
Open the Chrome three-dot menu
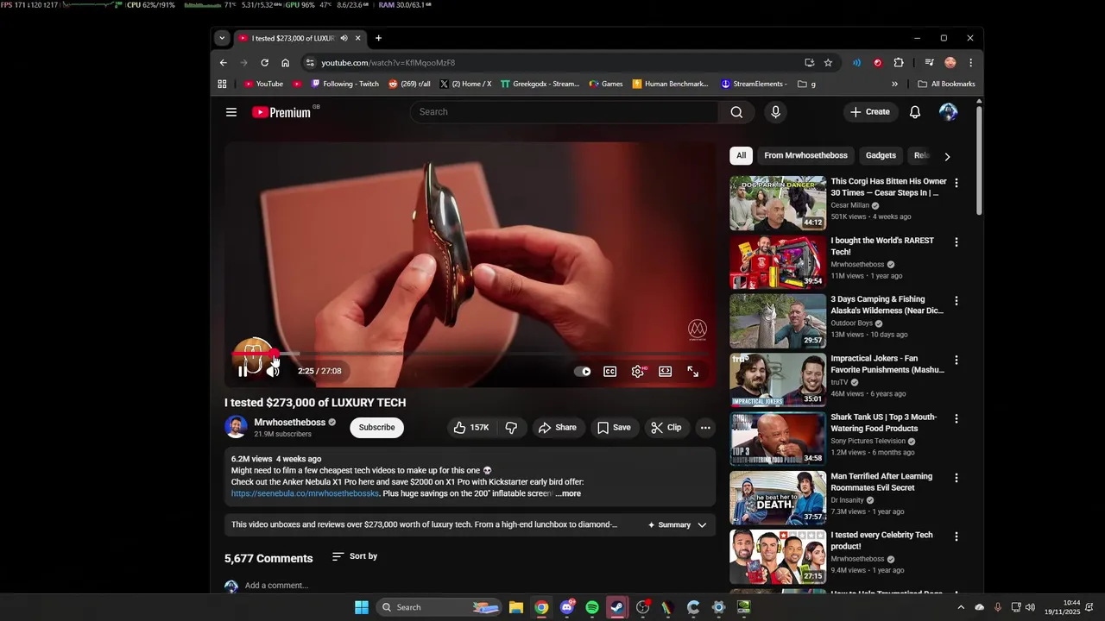click(x=970, y=63)
